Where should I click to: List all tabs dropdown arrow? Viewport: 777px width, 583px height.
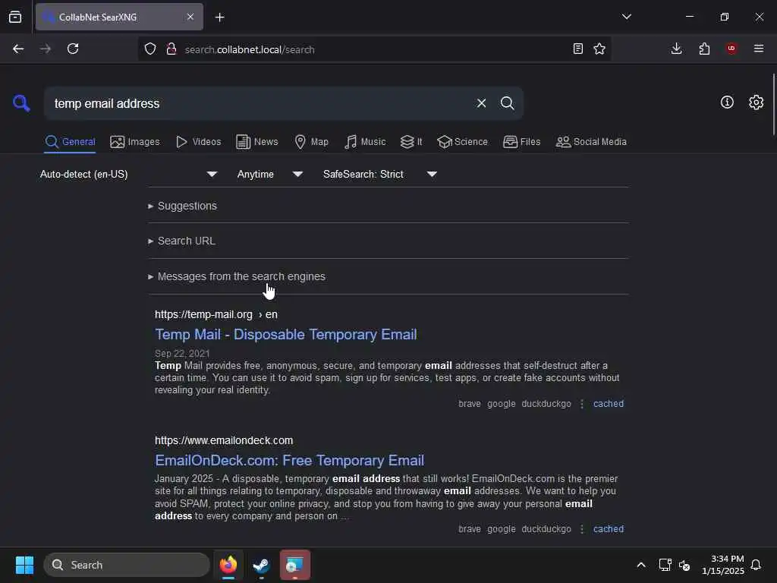pyautogui.click(x=626, y=17)
